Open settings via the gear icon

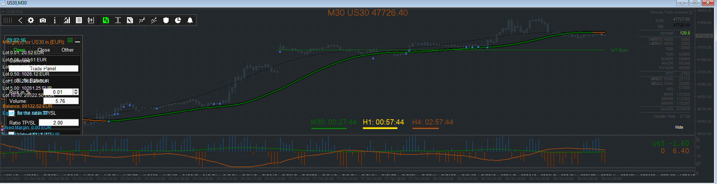[x=31, y=20]
